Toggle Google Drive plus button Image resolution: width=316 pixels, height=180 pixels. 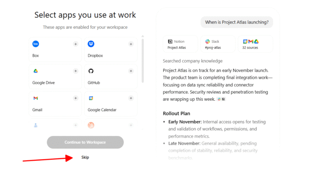tap(76, 71)
